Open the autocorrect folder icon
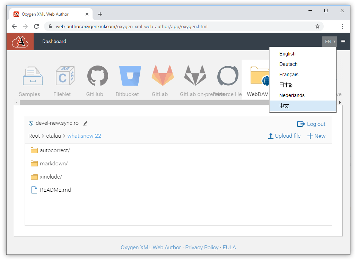The height and width of the screenshot is (260, 357). coord(34,150)
